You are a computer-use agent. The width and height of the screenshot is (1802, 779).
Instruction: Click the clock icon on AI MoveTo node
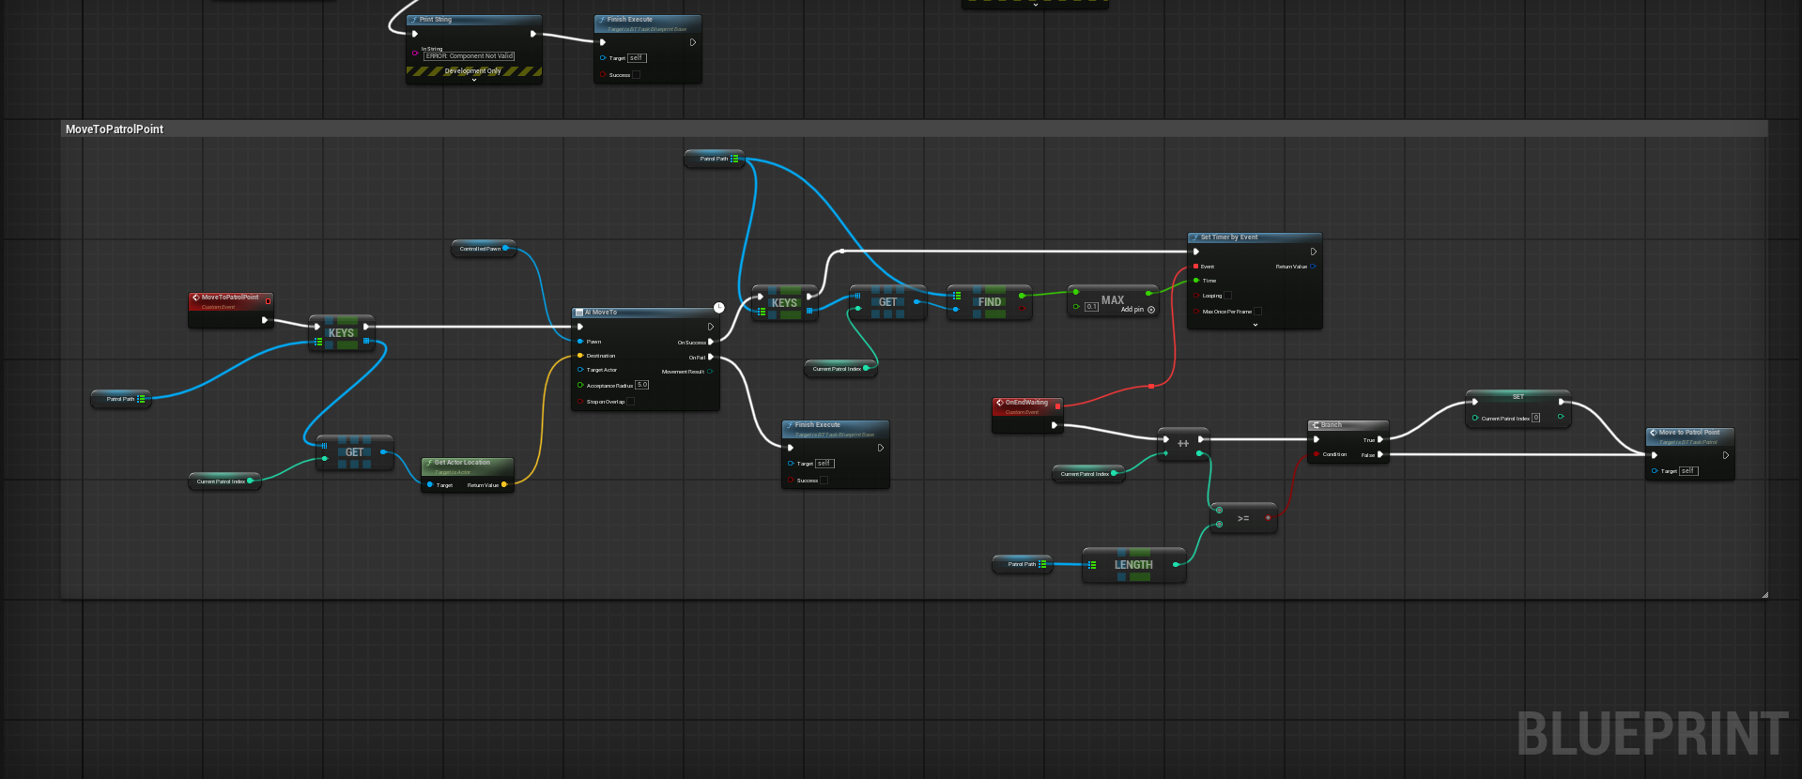pos(718,308)
